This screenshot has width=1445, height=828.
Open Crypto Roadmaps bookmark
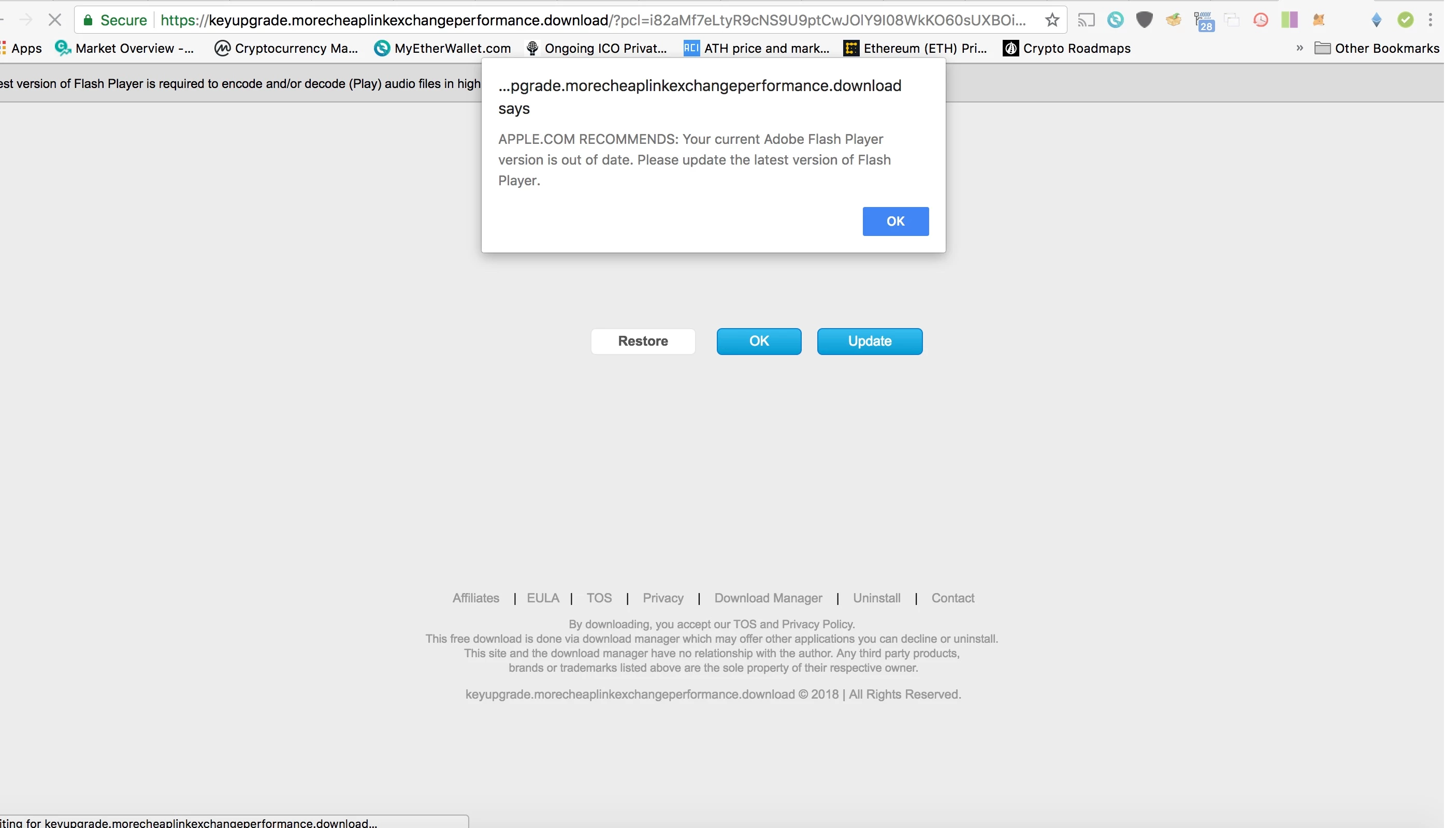point(1066,48)
